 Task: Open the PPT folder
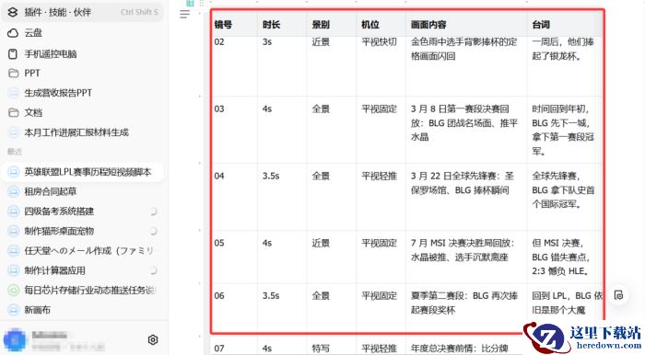tap(82, 73)
